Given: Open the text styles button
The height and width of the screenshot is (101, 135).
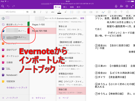Looking at the screenshot, I should point(103,12).
